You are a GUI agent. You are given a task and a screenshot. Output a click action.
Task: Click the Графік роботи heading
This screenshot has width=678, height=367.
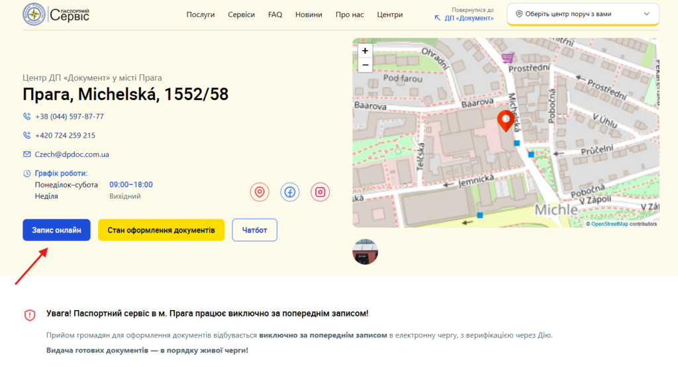[61, 173]
